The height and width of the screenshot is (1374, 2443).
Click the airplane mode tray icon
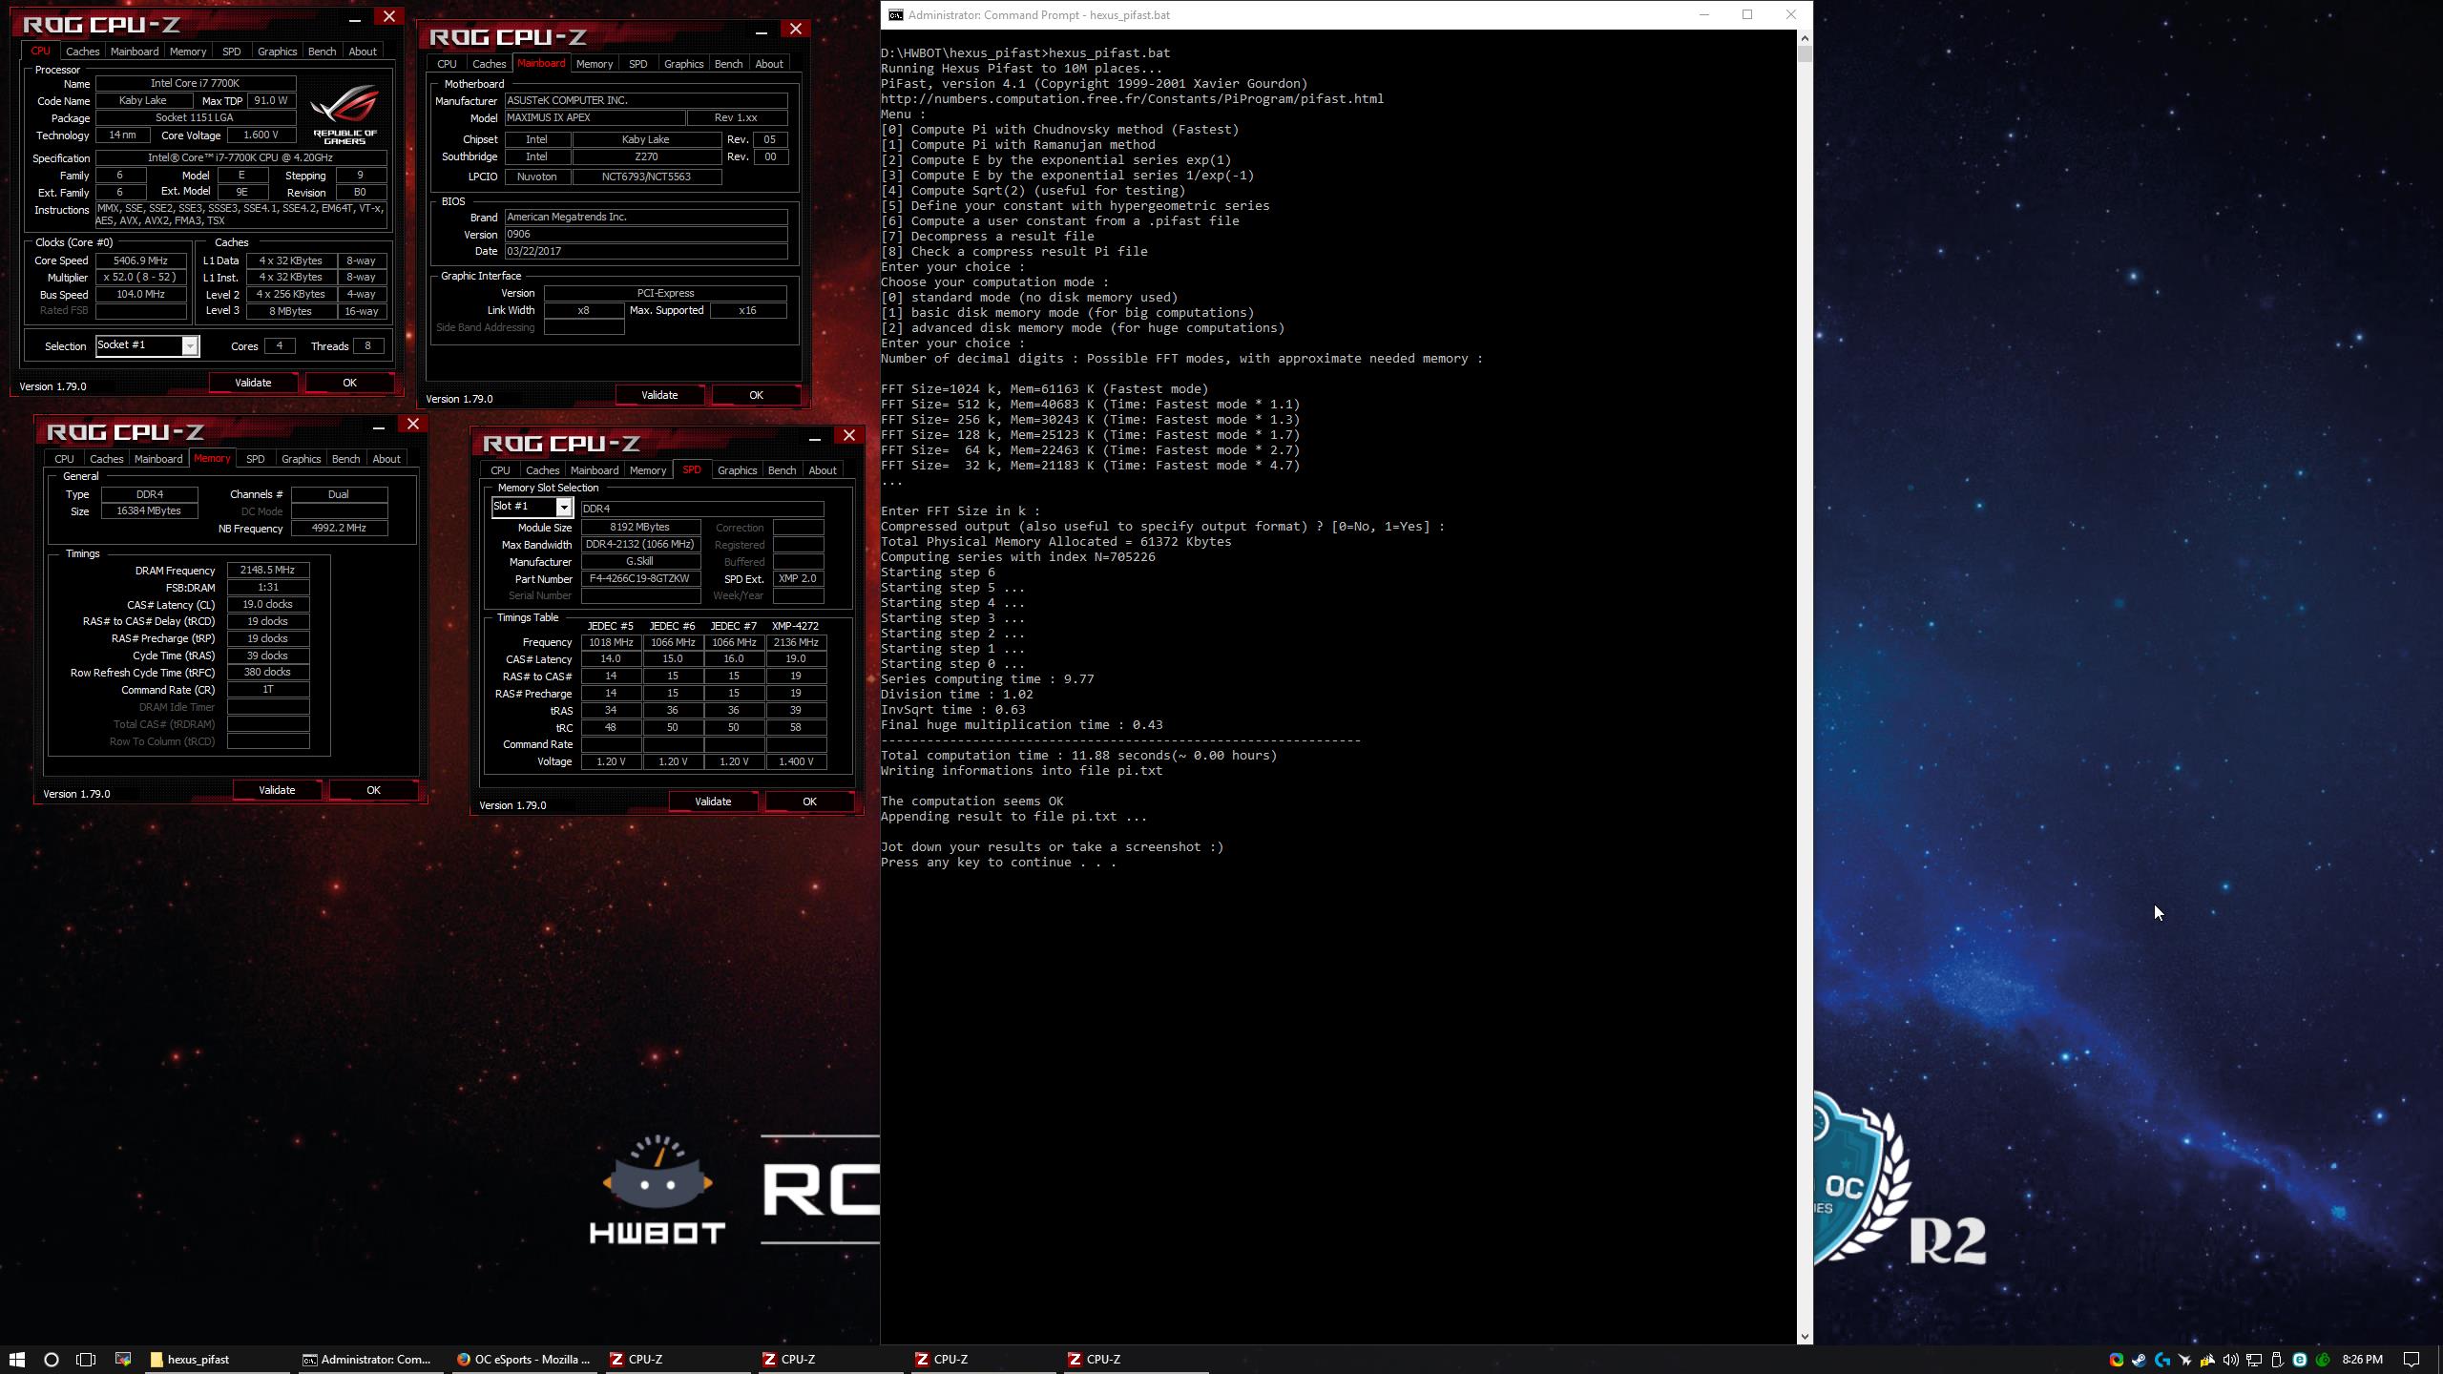(x=2184, y=1360)
